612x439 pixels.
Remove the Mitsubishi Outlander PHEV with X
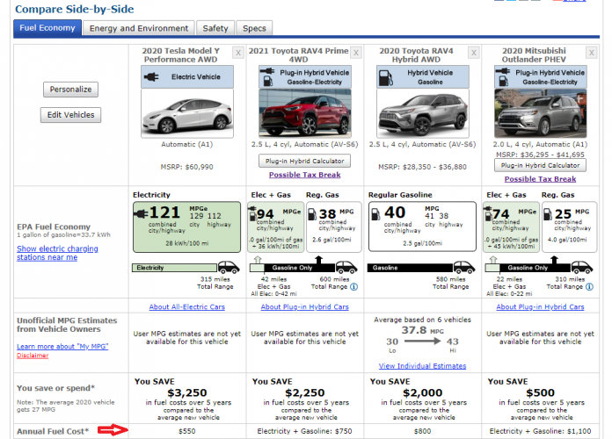tap(591, 53)
